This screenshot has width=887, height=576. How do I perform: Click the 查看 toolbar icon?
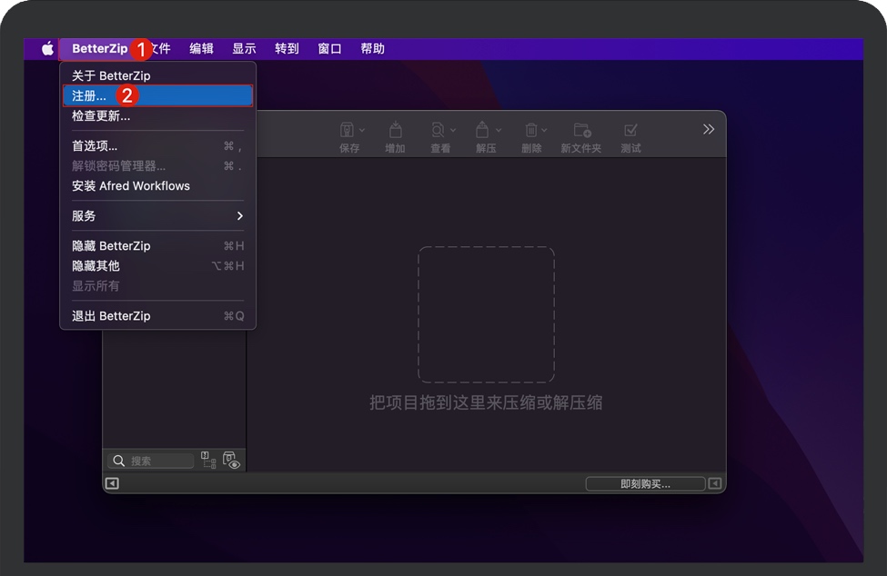point(438,131)
